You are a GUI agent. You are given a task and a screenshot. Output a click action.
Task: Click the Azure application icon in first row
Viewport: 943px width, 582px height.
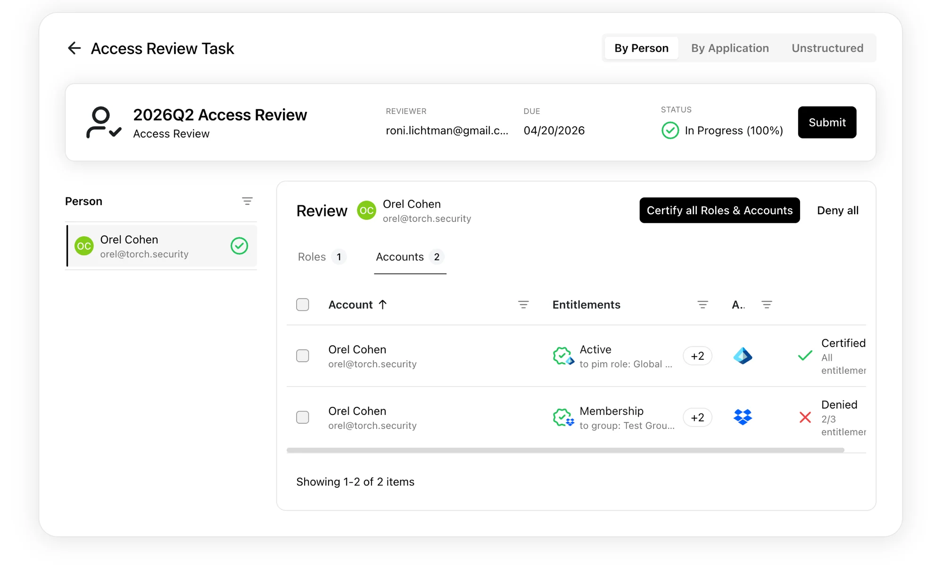pyautogui.click(x=743, y=356)
